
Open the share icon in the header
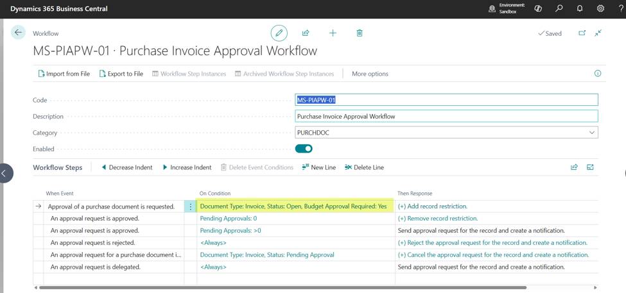click(306, 33)
